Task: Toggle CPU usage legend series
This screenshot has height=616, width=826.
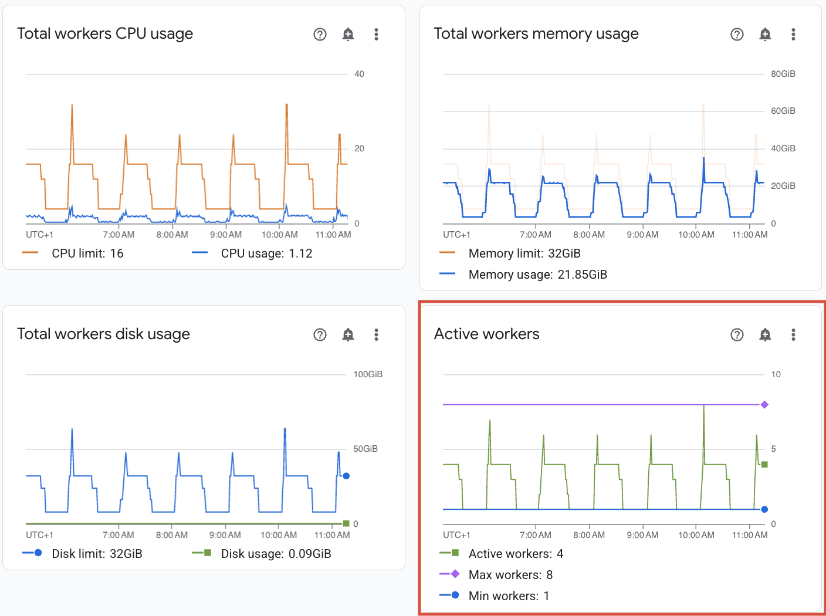Action: 252,253
